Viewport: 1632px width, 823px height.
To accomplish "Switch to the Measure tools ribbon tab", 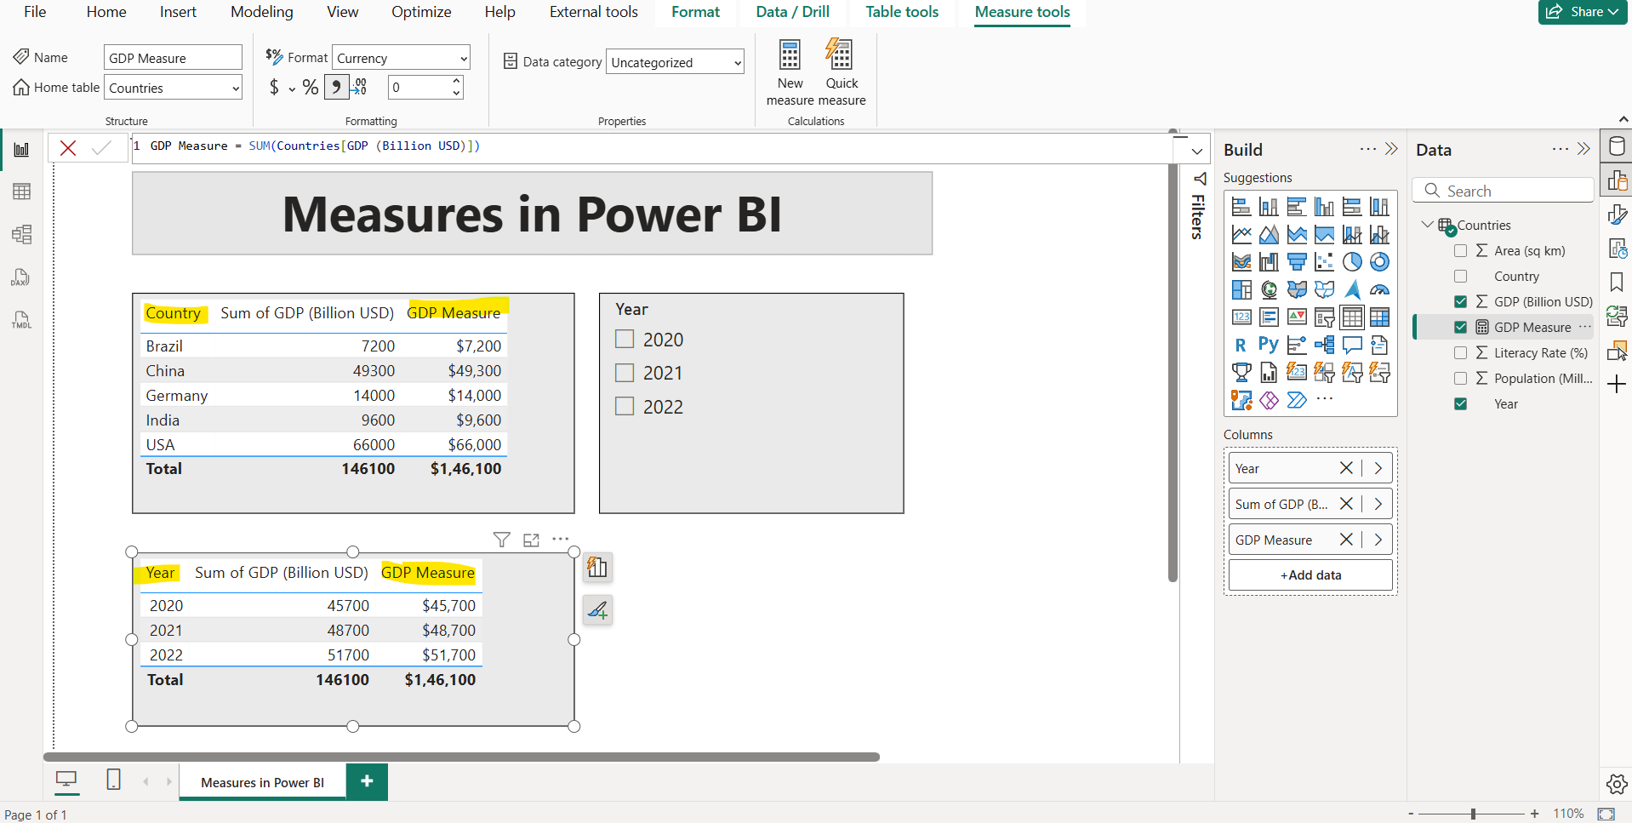I will pyautogui.click(x=1021, y=12).
